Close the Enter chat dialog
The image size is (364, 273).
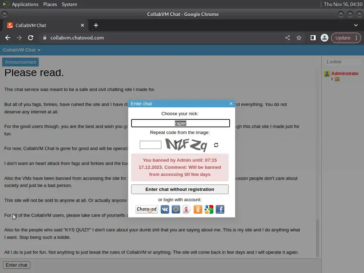tap(231, 104)
